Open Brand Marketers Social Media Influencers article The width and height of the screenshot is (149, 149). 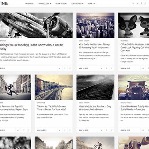[135, 108]
